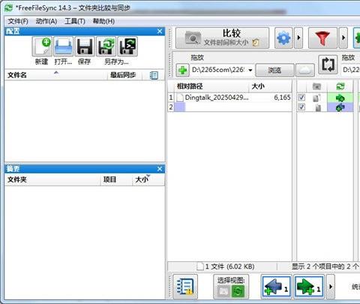Click row 2 comparison category icon
Viewport: 360px width, 304px height.
(318, 107)
